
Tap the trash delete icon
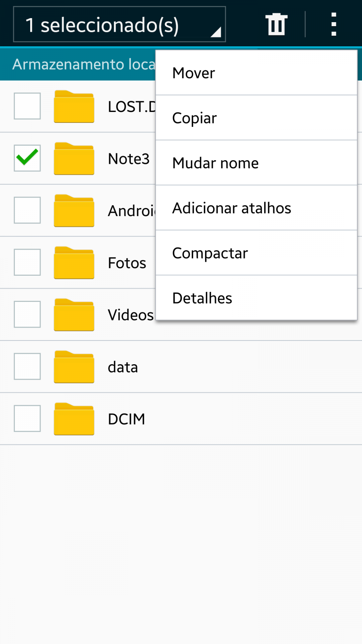(276, 24)
